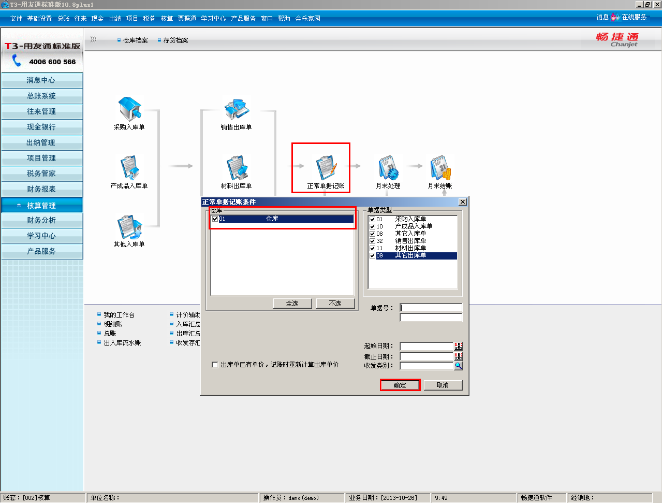This screenshot has height=503, width=662.
Task: Open the 采购入库单 workflow icon
Action: click(129, 109)
